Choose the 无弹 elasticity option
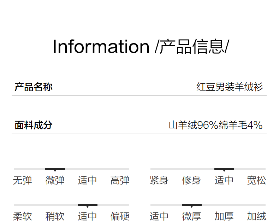This screenshot has width=279, height=222. coord(23,181)
